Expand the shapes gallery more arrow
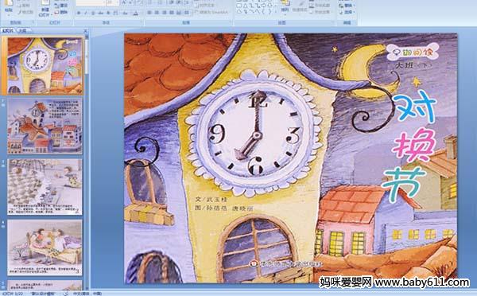The height and width of the screenshot is (296, 477). pos(276,12)
